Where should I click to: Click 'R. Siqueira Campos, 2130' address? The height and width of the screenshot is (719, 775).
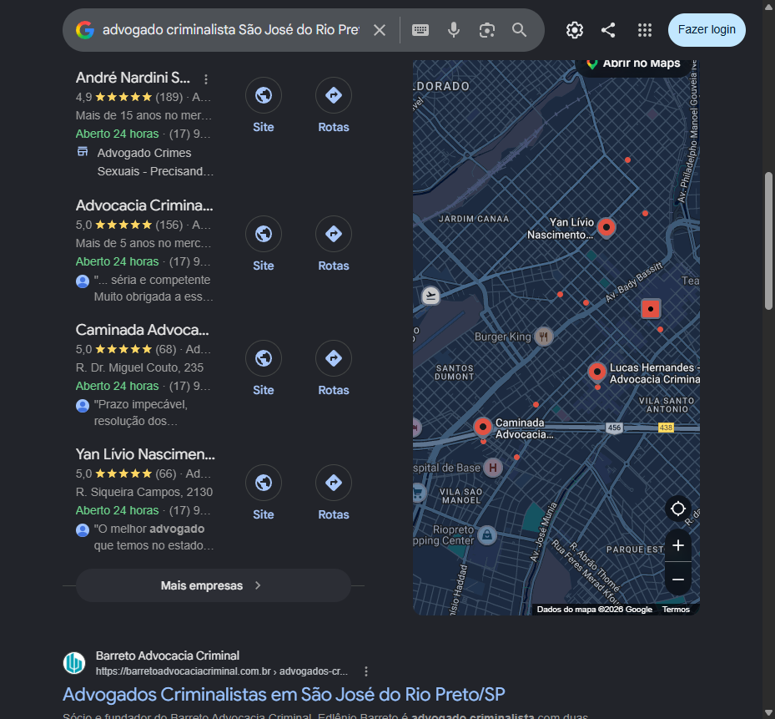[x=143, y=492]
